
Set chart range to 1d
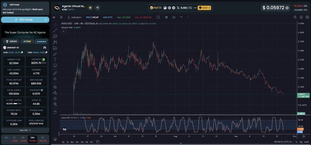91,142
